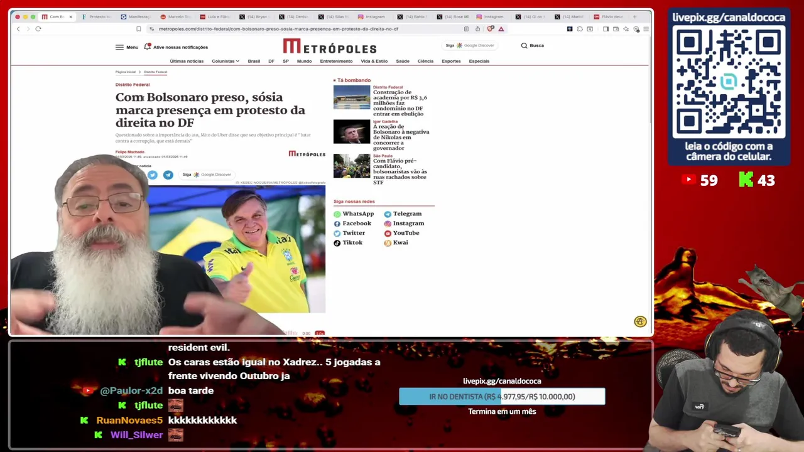The width and height of the screenshot is (804, 452).
Task: Open author Felipe Machado link
Action: click(x=129, y=152)
